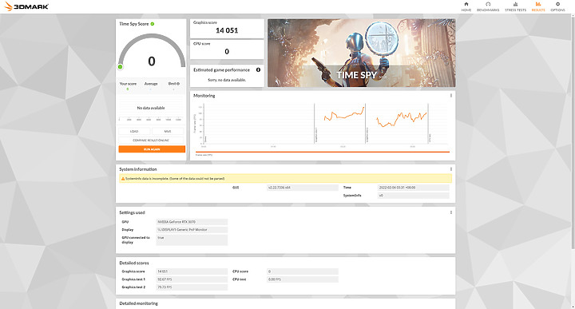Open the Settings used options menu

pyautogui.click(x=451, y=212)
